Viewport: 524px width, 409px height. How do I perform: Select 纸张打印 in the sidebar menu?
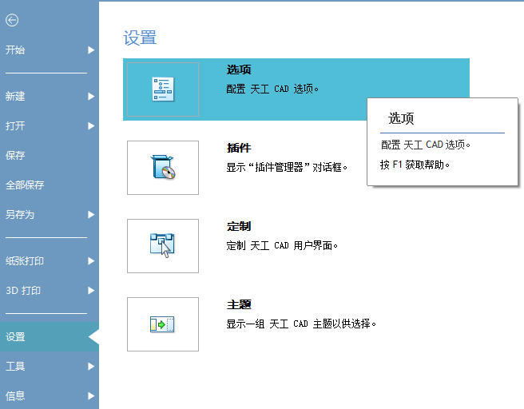pyautogui.click(x=25, y=261)
